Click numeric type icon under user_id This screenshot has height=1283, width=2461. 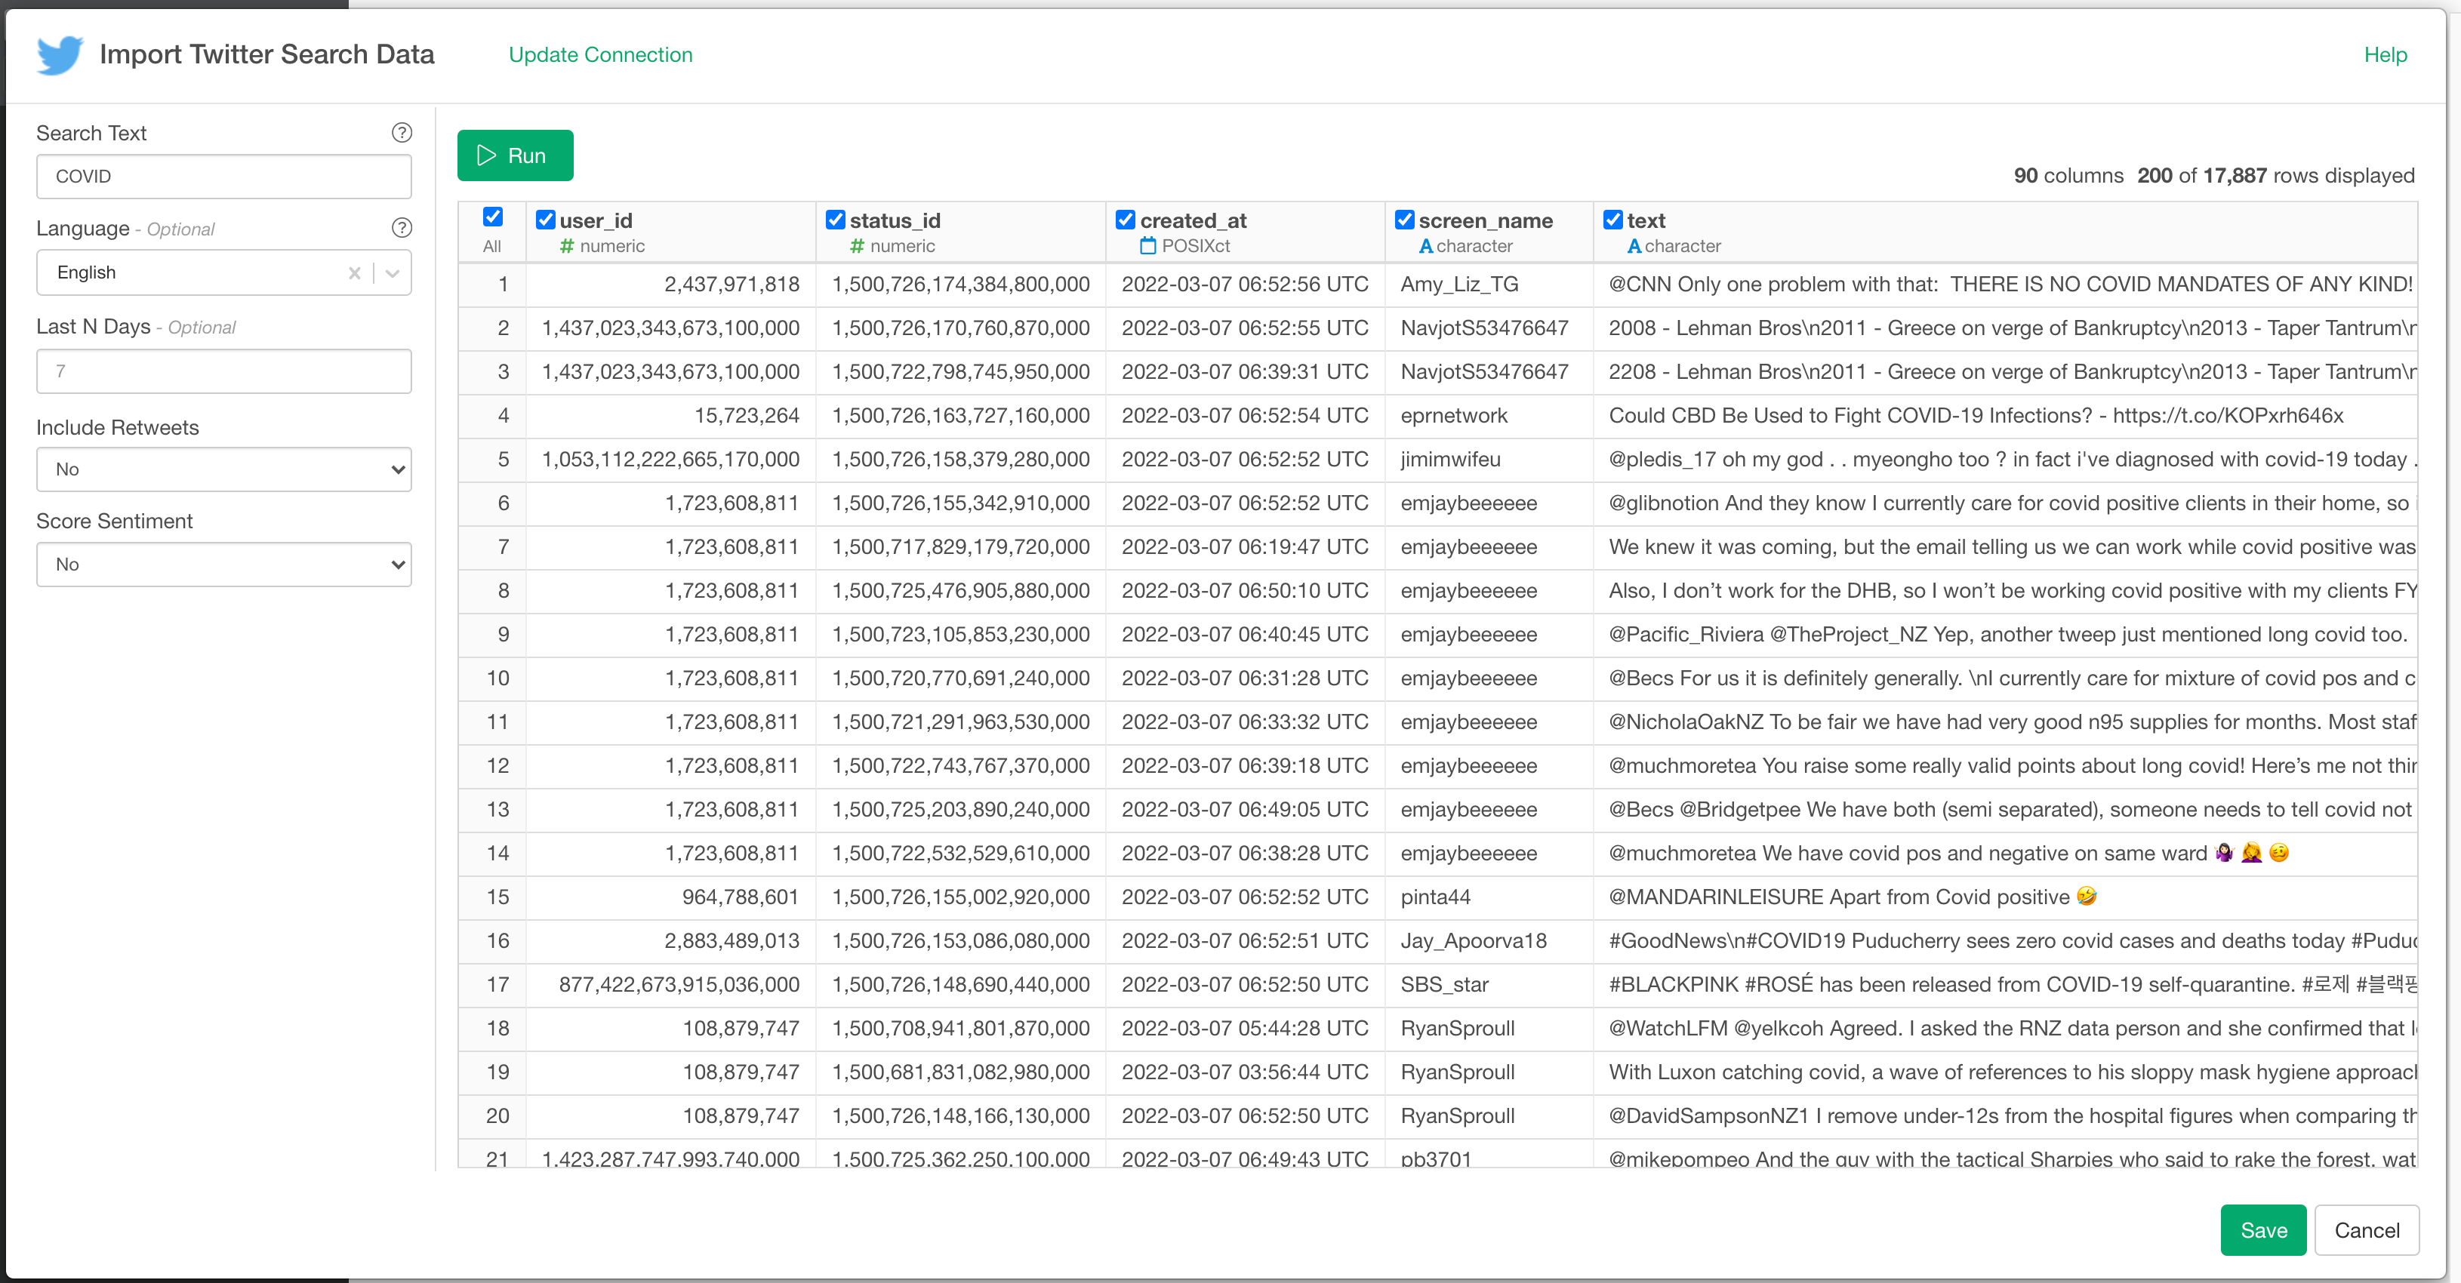(566, 247)
